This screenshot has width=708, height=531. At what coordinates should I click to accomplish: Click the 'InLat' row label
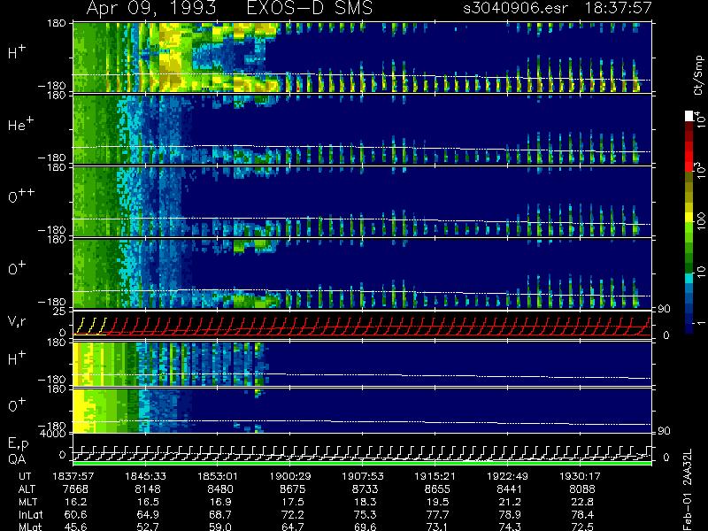tap(30, 514)
